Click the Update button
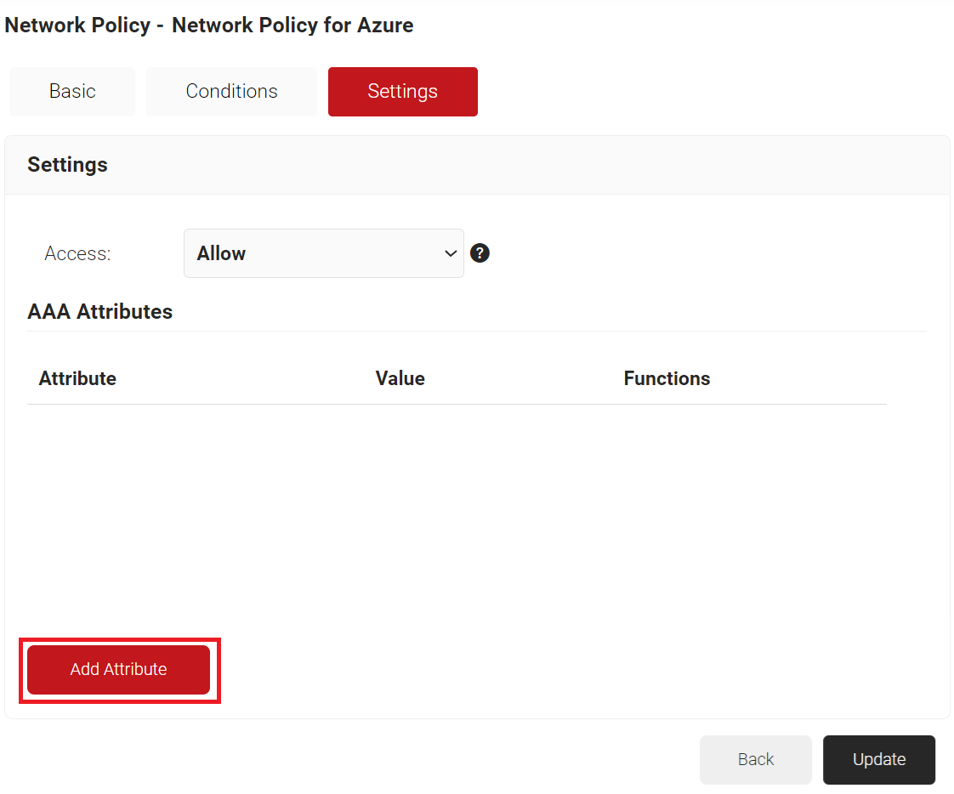 (x=878, y=759)
